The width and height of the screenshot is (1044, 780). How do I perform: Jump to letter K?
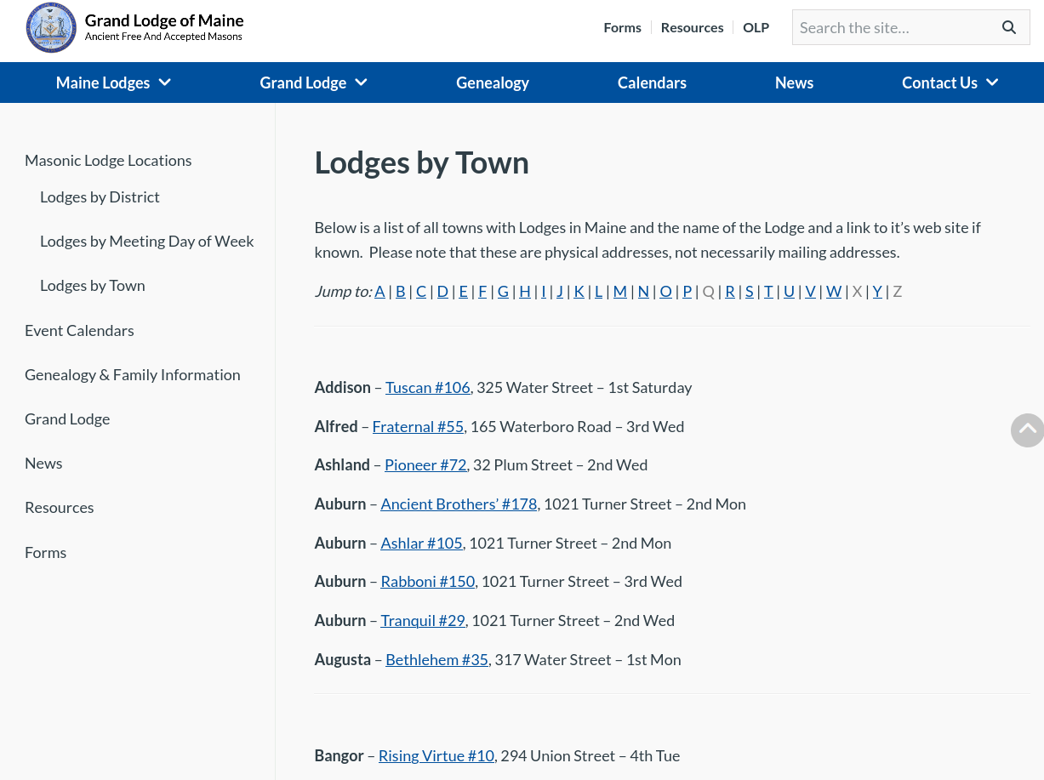click(579, 291)
